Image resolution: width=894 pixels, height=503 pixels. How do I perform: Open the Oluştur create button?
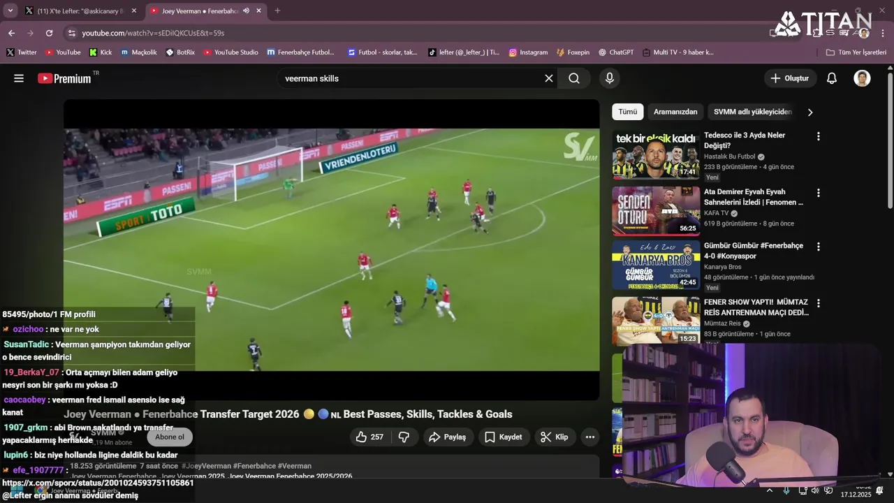point(790,78)
